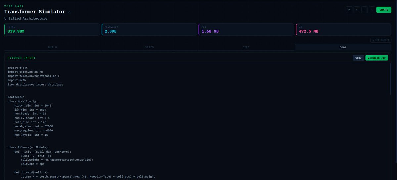The image size is (397, 180).
Task: Click the 'ffn_dim: int = 5504' line
Action: (x=30, y=110)
